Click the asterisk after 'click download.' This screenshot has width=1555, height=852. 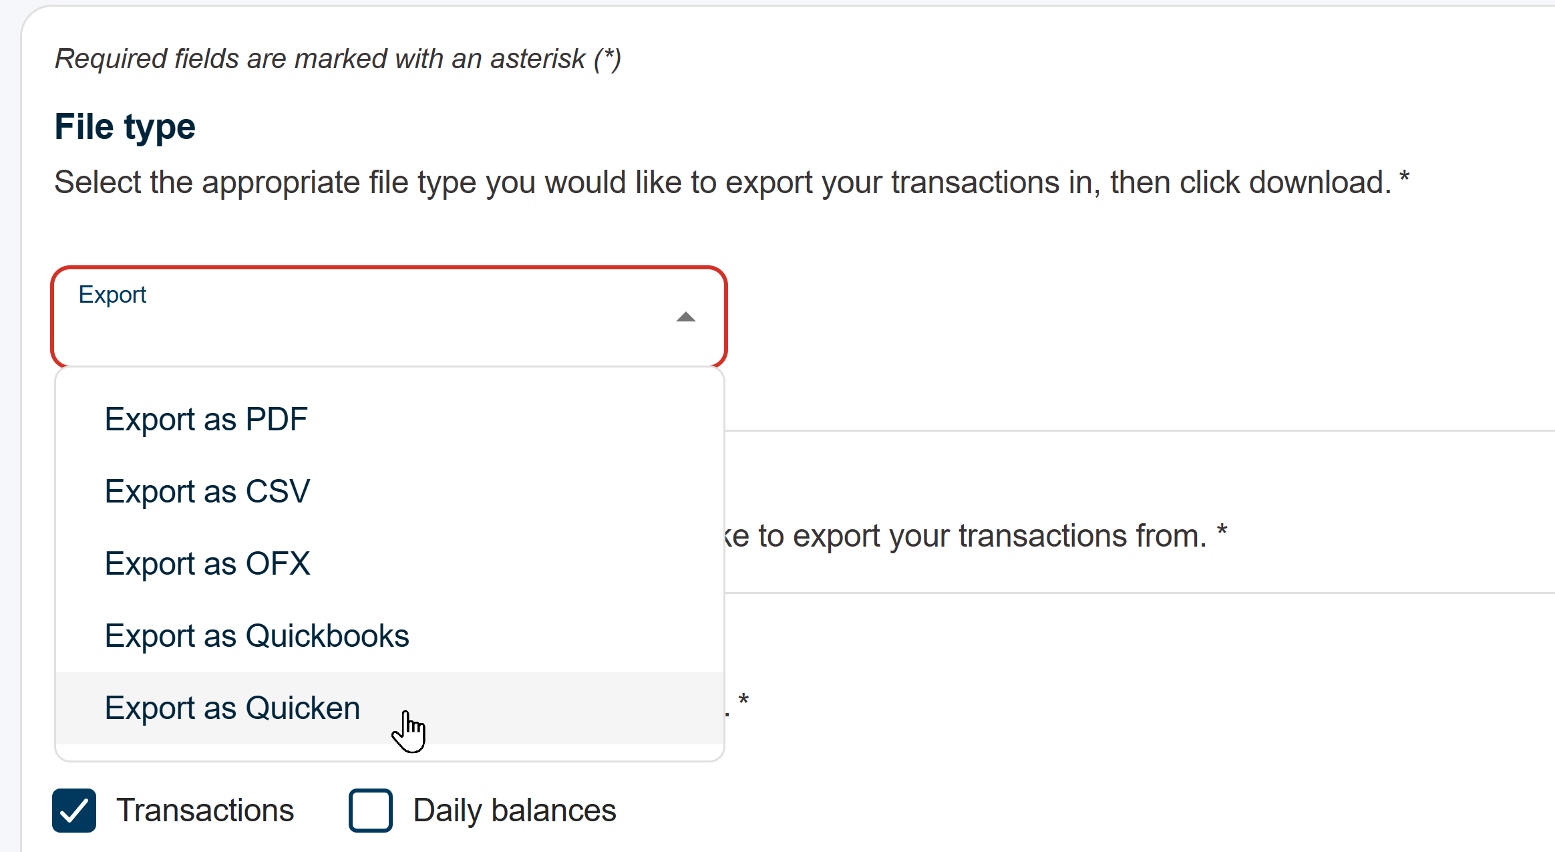pos(1404,177)
